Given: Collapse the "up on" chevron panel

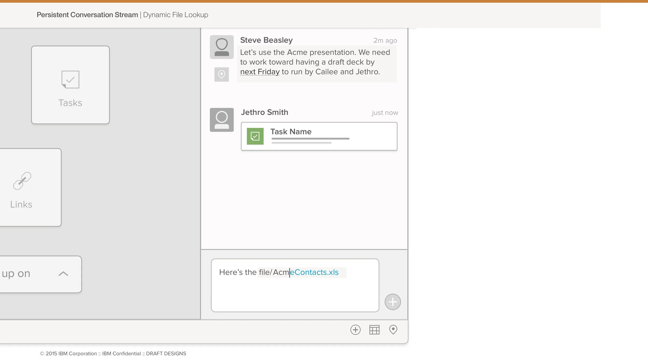Looking at the screenshot, I should [63, 274].
